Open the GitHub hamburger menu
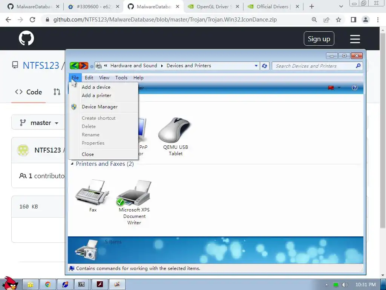 pos(355,39)
